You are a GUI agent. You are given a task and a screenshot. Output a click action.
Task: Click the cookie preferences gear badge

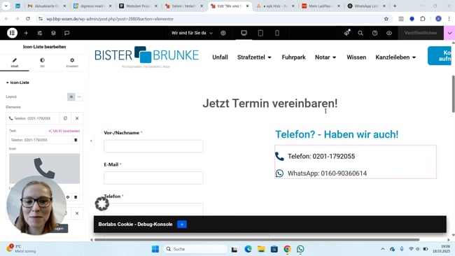click(x=102, y=204)
